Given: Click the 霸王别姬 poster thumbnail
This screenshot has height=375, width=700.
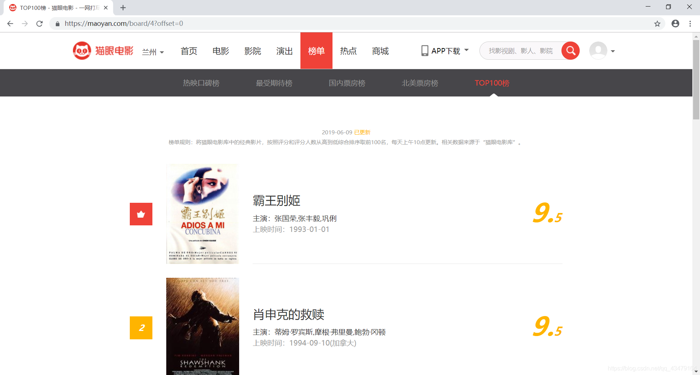Looking at the screenshot, I should 203,214.
